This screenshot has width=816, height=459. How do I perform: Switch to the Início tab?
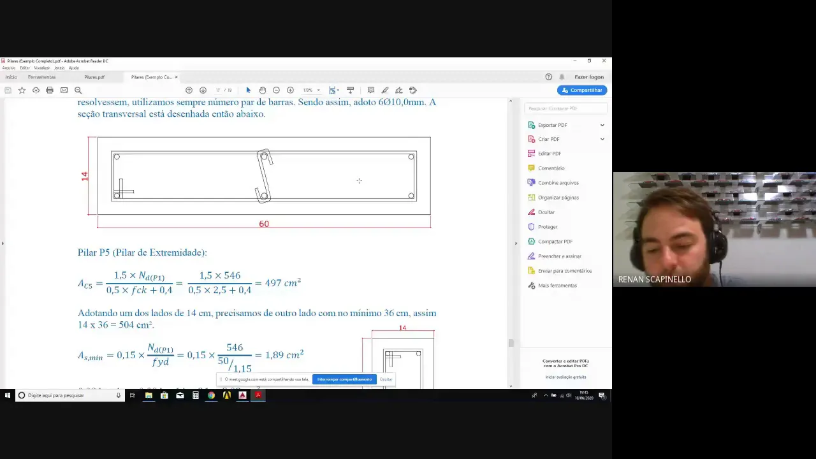[11, 77]
